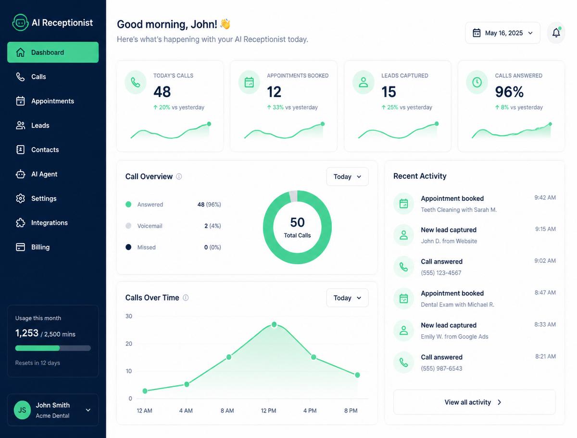Image resolution: width=577 pixels, height=438 pixels.
Task: Click the monthly usage progress bar
Action: click(53, 348)
